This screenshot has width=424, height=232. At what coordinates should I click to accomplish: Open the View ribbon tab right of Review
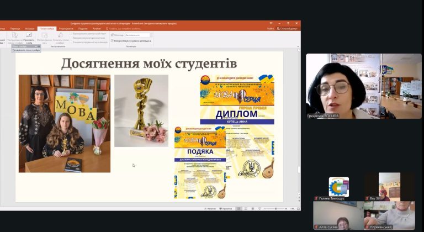pyautogui.click(x=83, y=29)
